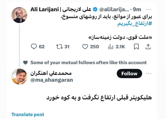Open more options on Ali Larijani's post

pyautogui.click(x=150, y=9)
